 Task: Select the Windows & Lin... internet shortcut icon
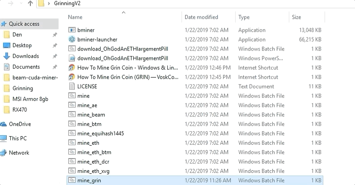[x=72, y=67]
